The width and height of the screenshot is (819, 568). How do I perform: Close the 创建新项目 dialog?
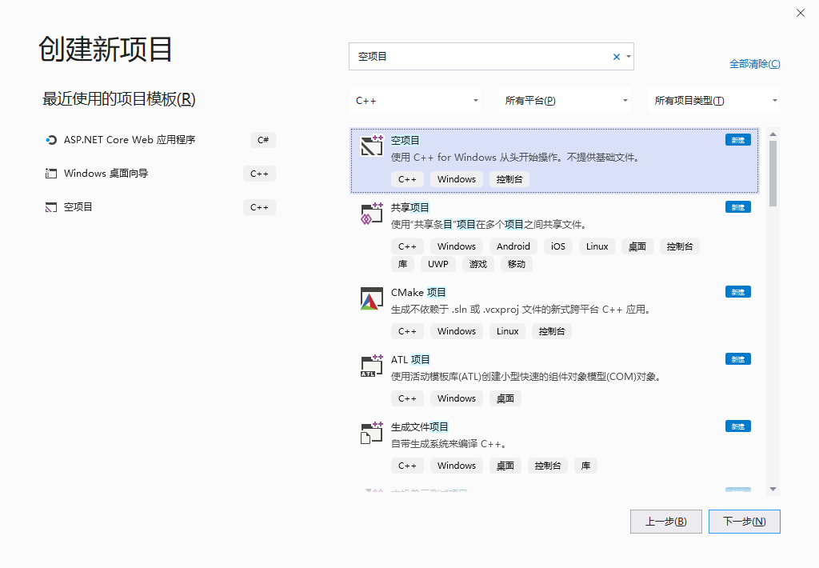(800, 13)
